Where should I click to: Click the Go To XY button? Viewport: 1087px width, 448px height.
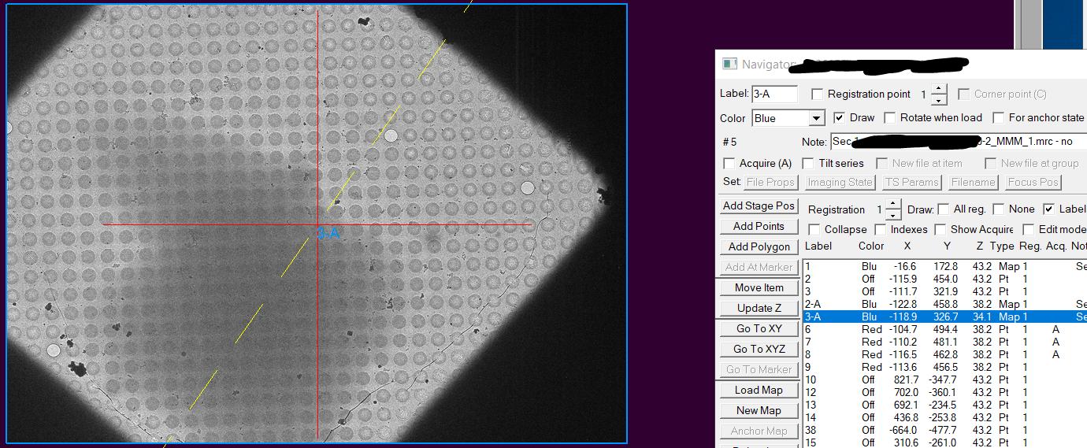pos(759,329)
